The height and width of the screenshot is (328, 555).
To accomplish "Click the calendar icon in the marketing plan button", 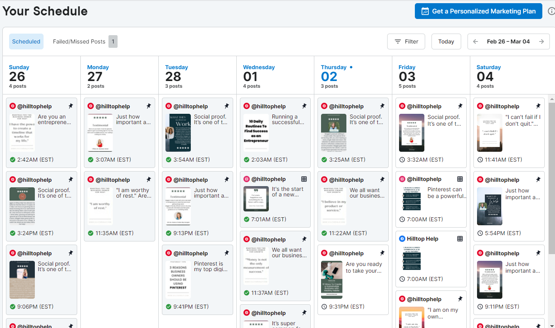I will (425, 11).
